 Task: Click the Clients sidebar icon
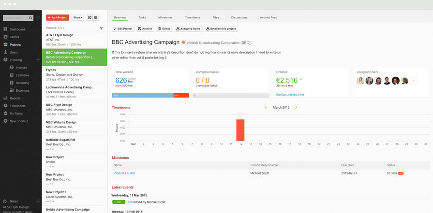(x=5, y=37)
